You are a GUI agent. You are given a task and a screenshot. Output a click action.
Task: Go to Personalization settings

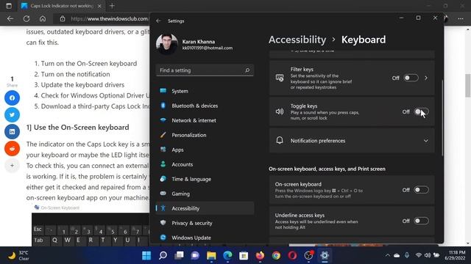click(205, 135)
